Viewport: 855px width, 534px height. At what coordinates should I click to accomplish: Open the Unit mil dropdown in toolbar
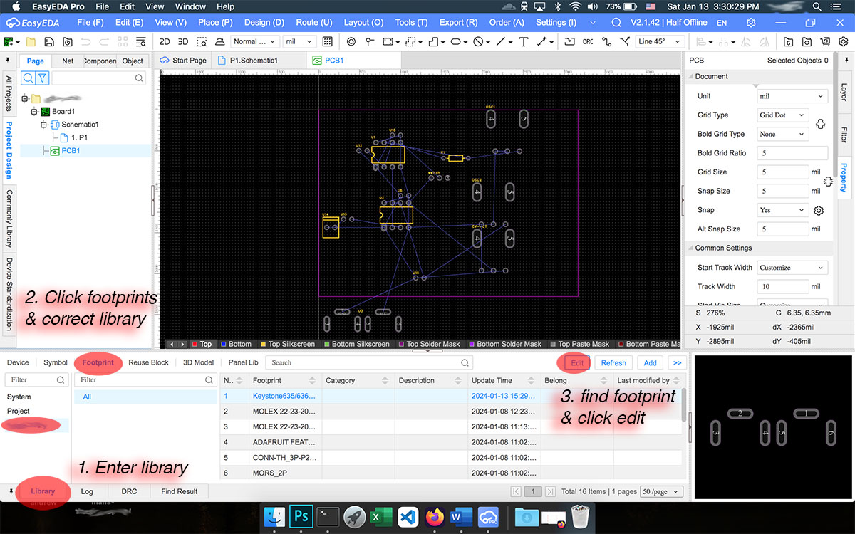pos(299,41)
